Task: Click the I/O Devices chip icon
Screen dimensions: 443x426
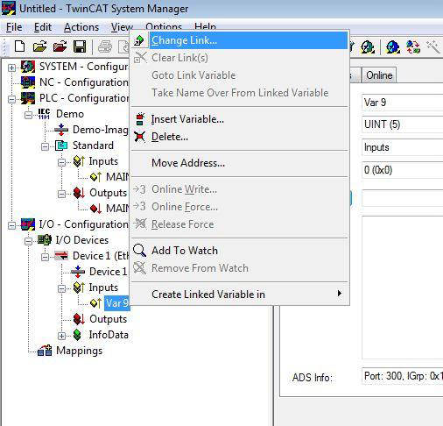Action: pyautogui.click(x=45, y=240)
